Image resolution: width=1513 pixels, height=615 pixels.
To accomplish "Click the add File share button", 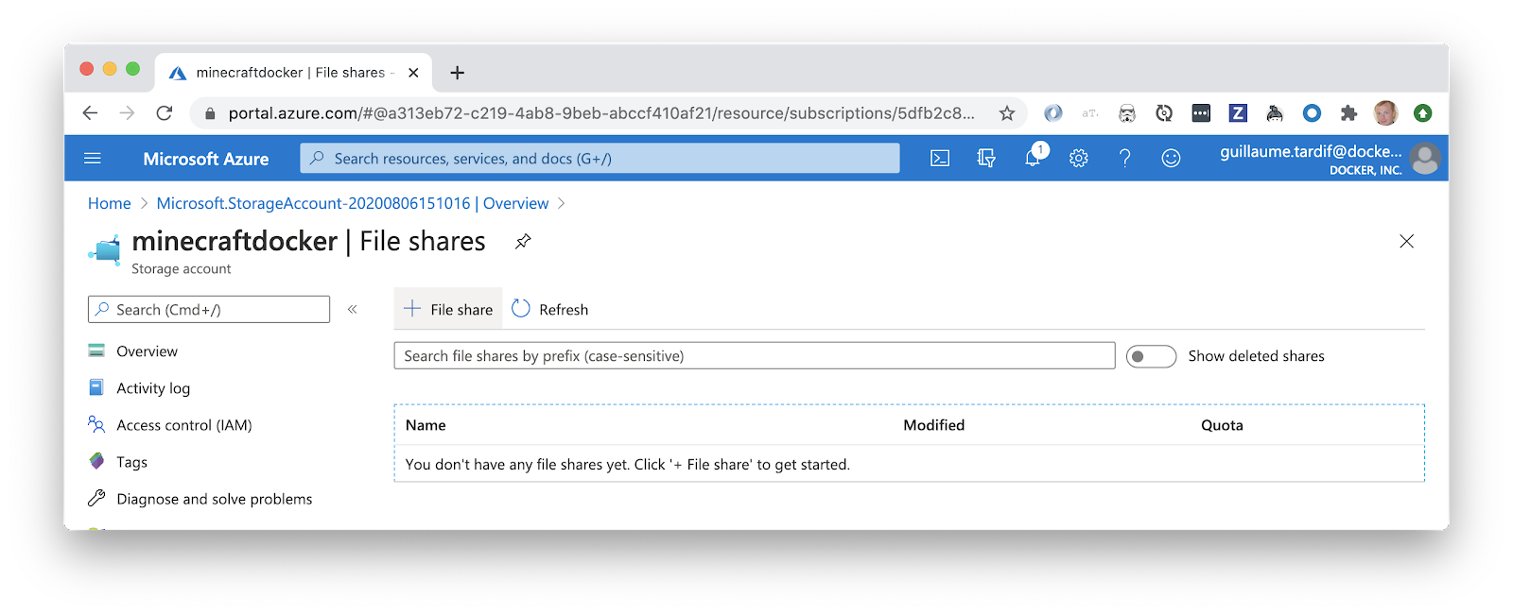I will click(448, 310).
